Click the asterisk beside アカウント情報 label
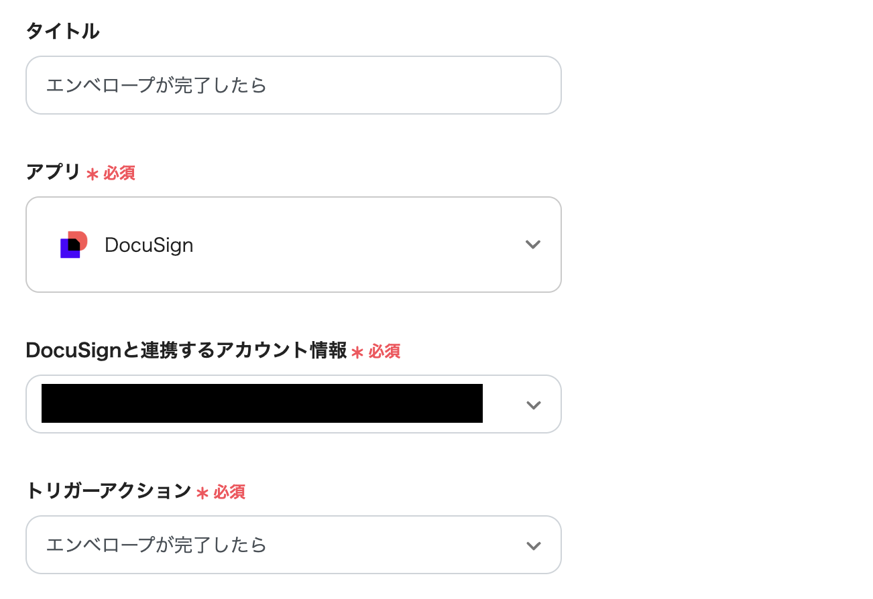 [357, 352]
